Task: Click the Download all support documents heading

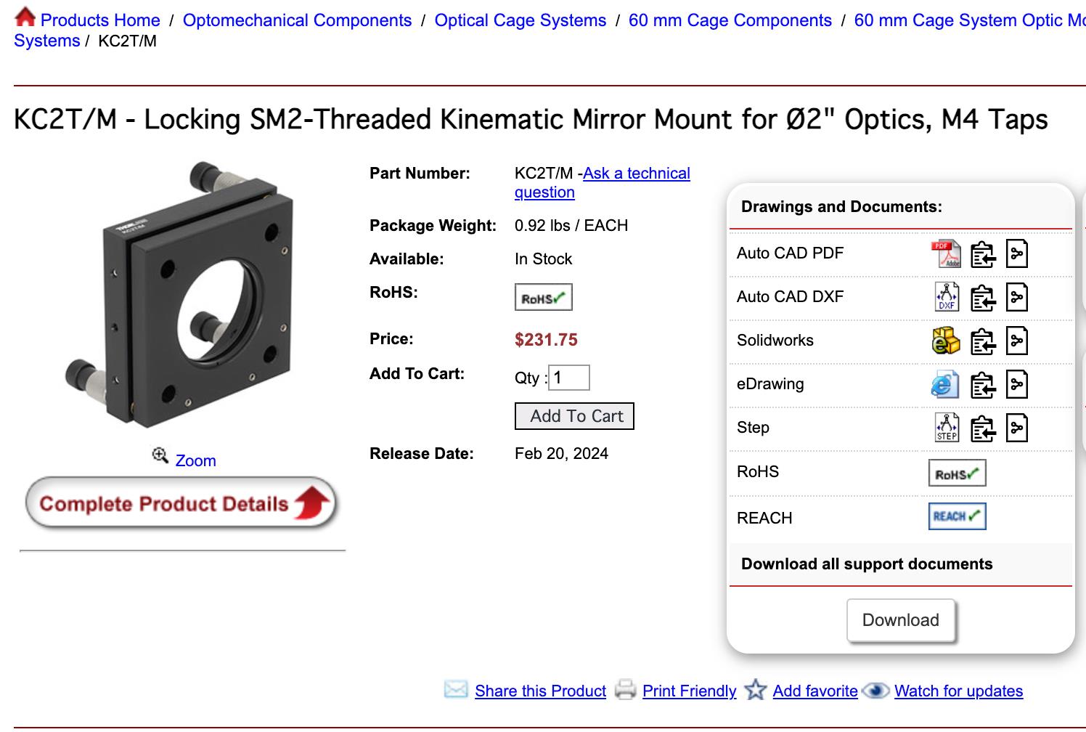Action: click(867, 564)
